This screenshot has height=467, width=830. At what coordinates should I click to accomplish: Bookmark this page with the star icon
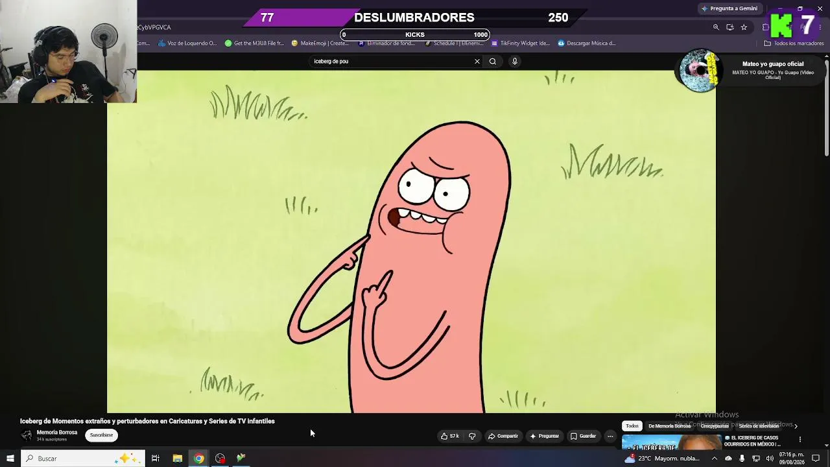744,27
